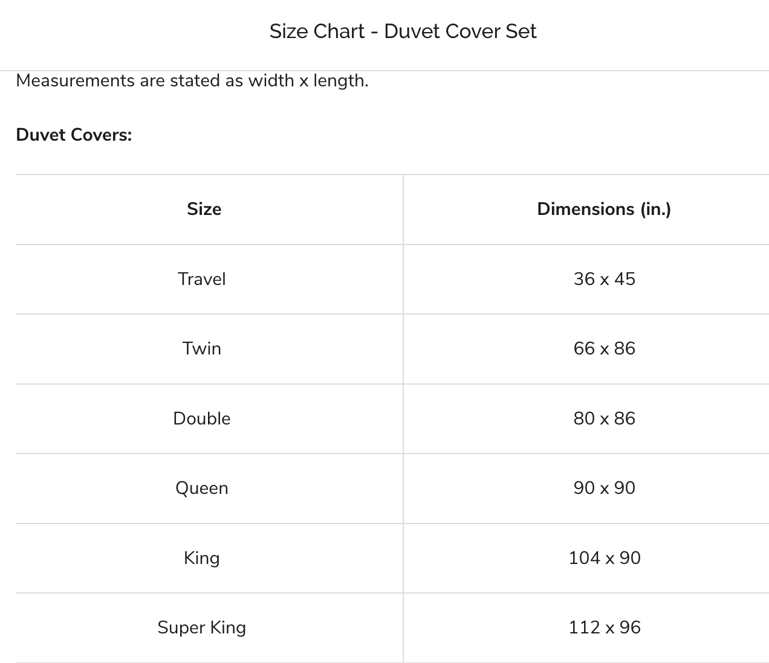The width and height of the screenshot is (769, 663).
Task: Select the Twin size cell
Action: tap(202, 348)
